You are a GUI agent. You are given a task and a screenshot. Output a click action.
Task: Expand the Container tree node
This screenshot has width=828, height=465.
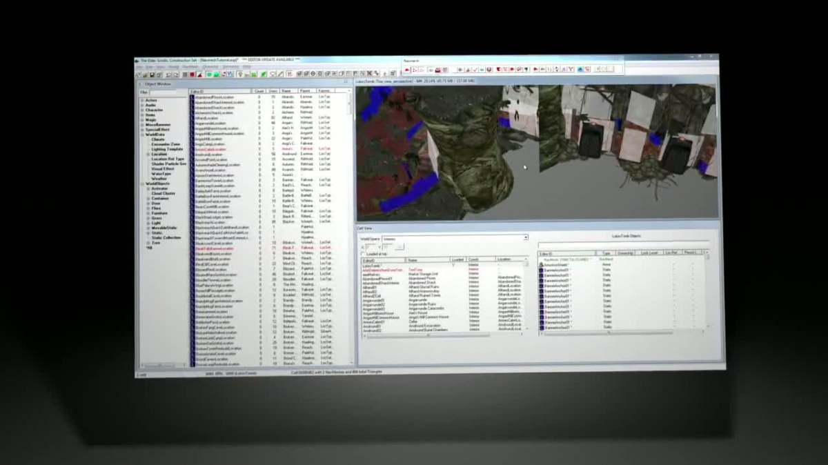[148, 198]
